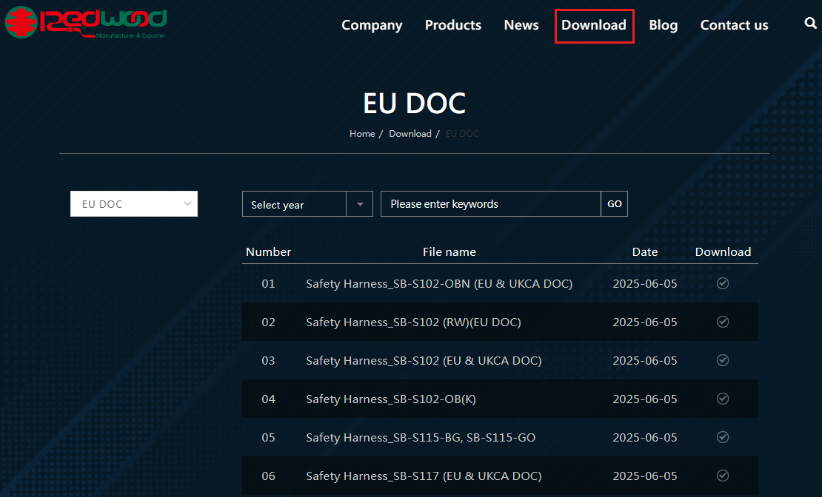The image size is (822, 497).
Task: Expand the Select year dropdown
Action: 294,205
